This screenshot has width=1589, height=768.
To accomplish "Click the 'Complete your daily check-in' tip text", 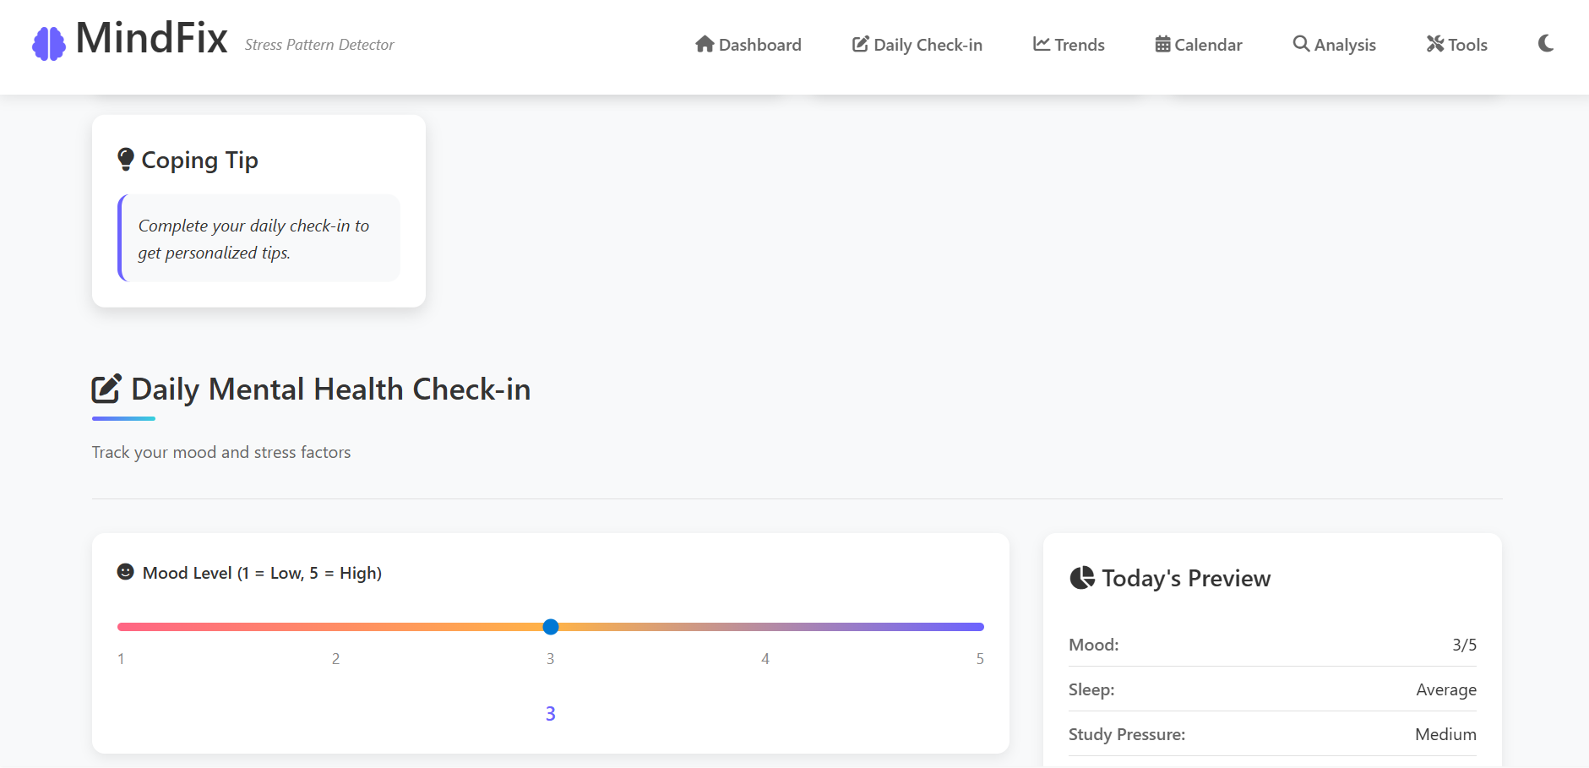I will pos(253,239).
